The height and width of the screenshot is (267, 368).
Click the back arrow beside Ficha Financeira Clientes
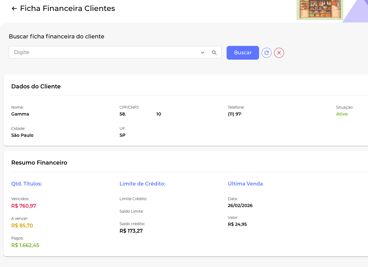point(14,8)
